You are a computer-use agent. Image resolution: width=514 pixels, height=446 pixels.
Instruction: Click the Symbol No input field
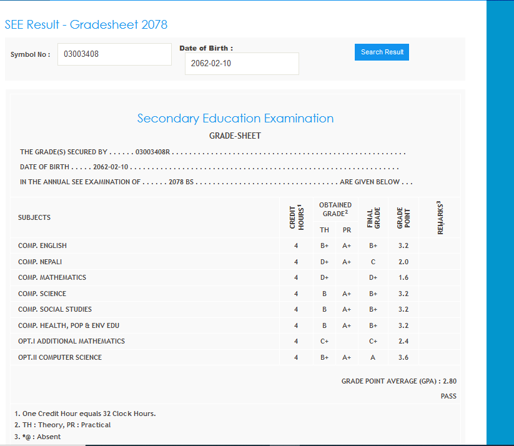(x=114, y=54)
